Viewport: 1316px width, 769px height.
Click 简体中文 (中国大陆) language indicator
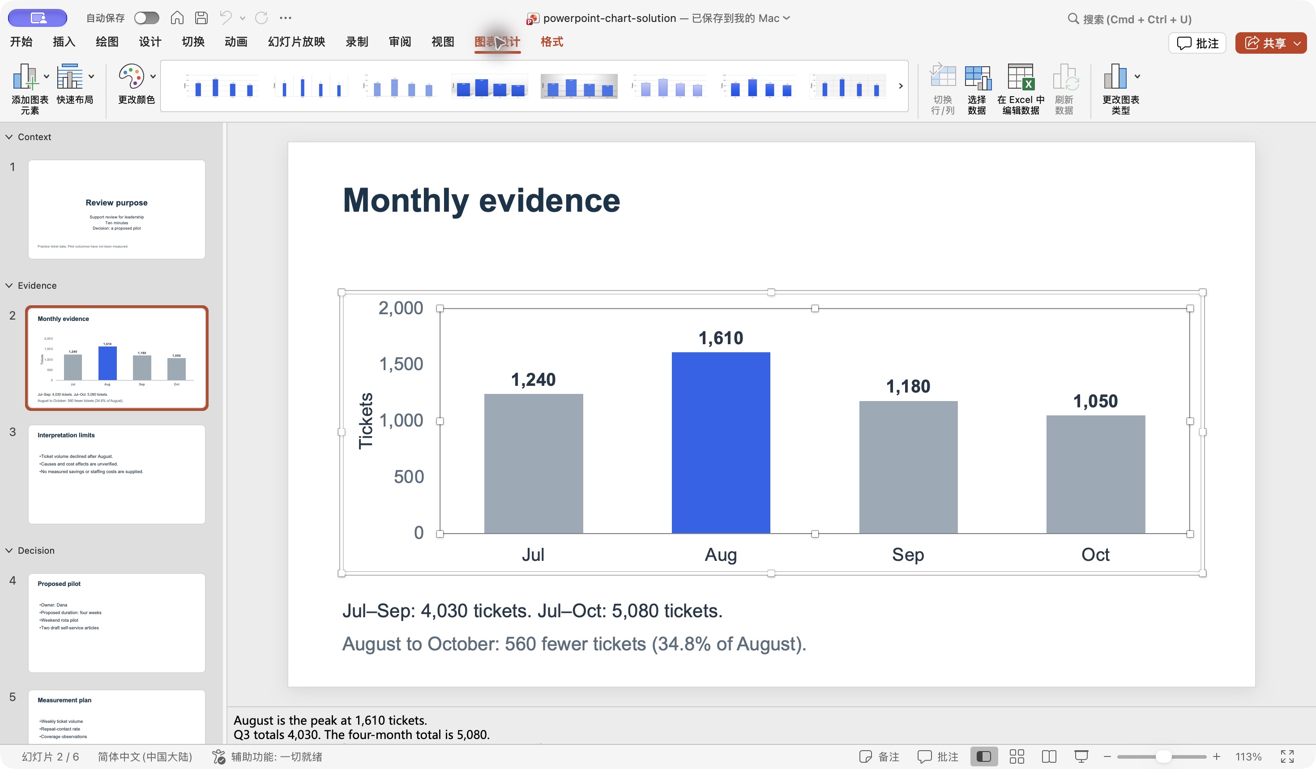145,757
